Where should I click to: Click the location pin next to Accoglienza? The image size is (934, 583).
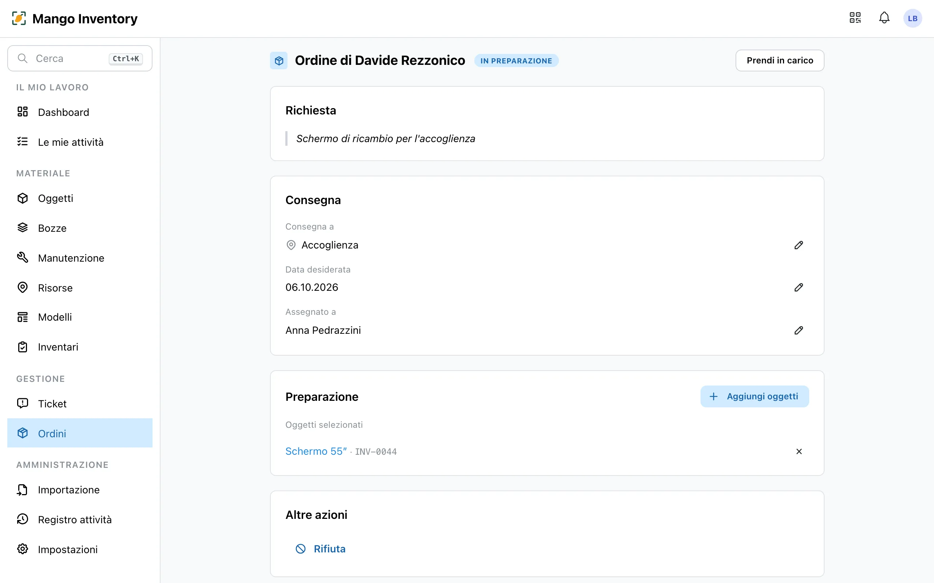click(x=291, y=245)
